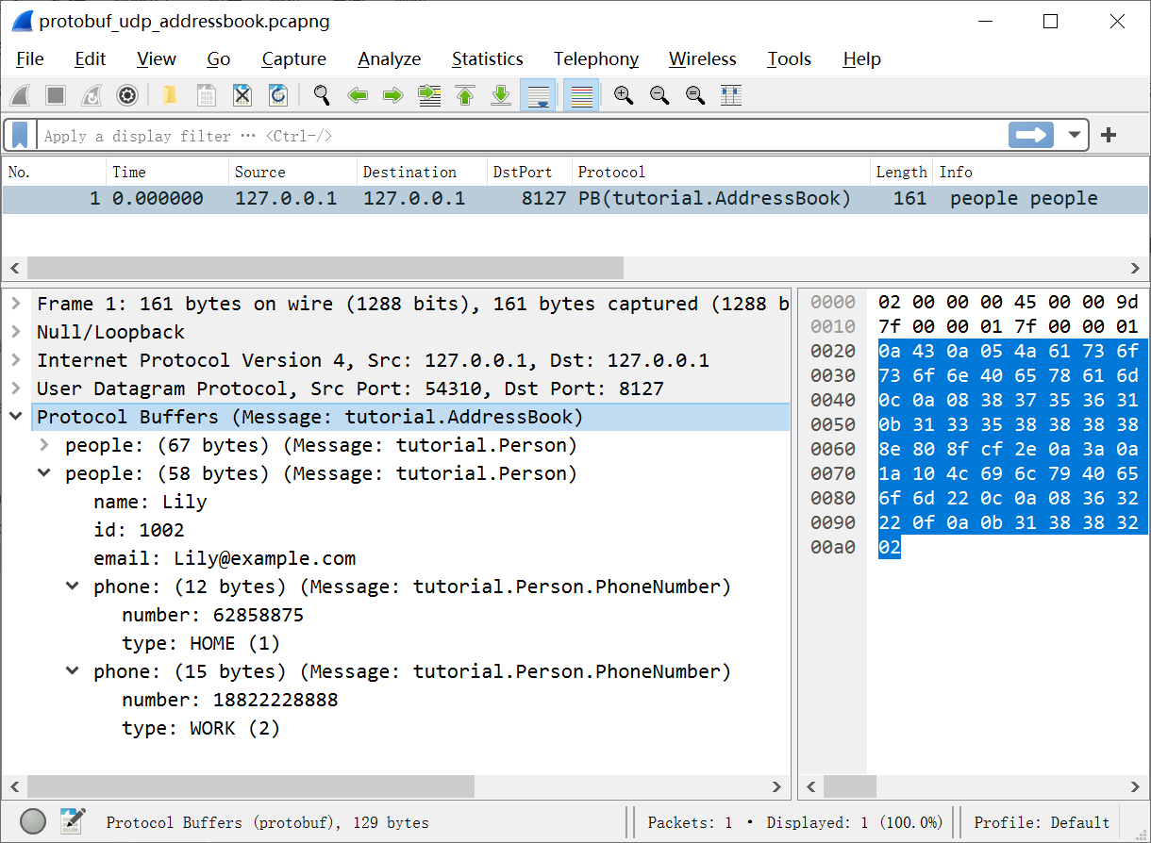
Task: Open the find packet magnifier icon
Action: (x=322, y=94)
